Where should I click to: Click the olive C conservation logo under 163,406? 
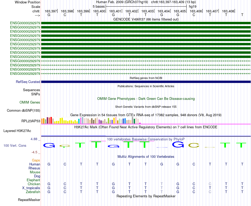(x=194, y=145)
